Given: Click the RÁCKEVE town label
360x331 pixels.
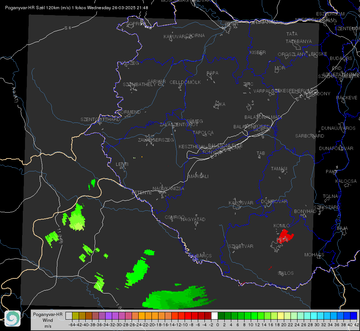Looking at the screenshot, I should pos(347,98).
